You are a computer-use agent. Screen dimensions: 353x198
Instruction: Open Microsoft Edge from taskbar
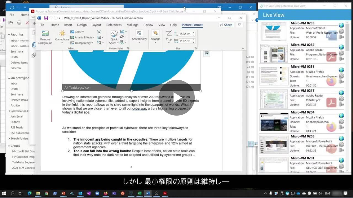click(29, 193)
